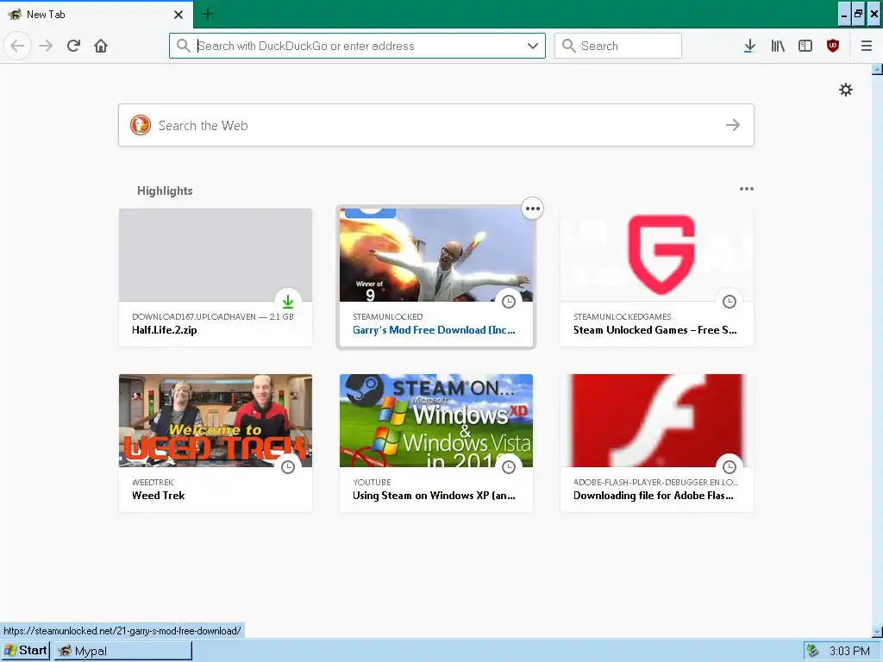Open the Downloads toolbar icon
883x662 pixels.
[749, 46]
